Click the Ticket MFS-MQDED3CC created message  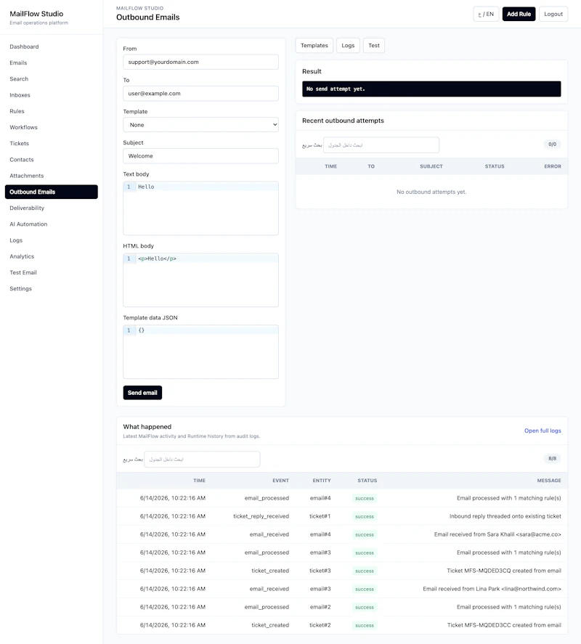pyautogui.click(x=504, y=625)
